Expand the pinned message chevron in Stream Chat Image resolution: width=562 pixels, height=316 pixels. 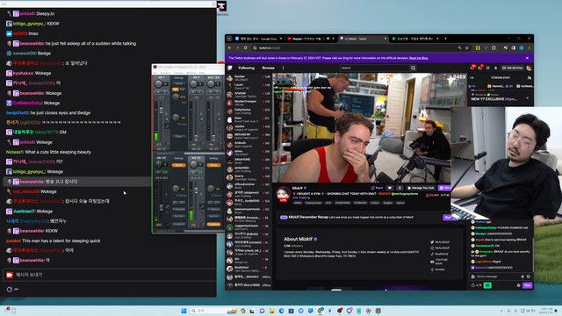(527, 97)
